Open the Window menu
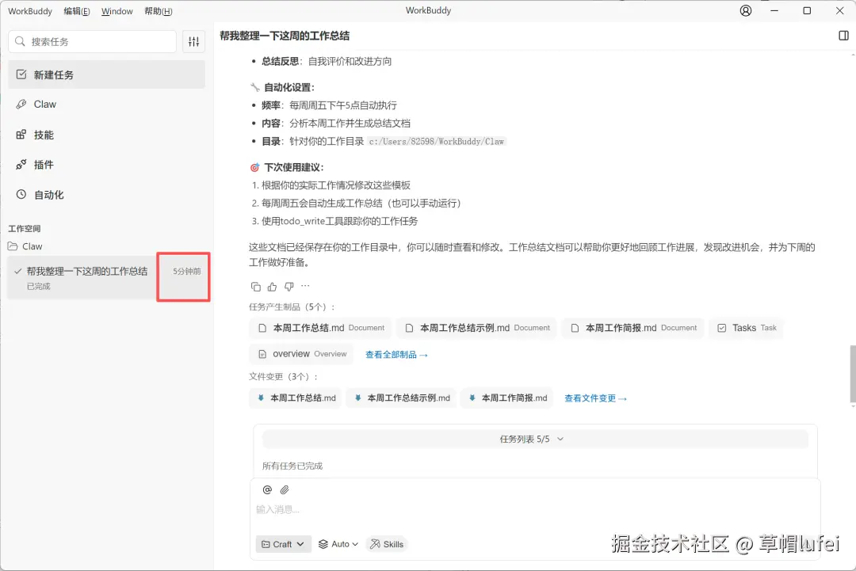The height and width of the screenshot is (571, 856). [117, 11]
